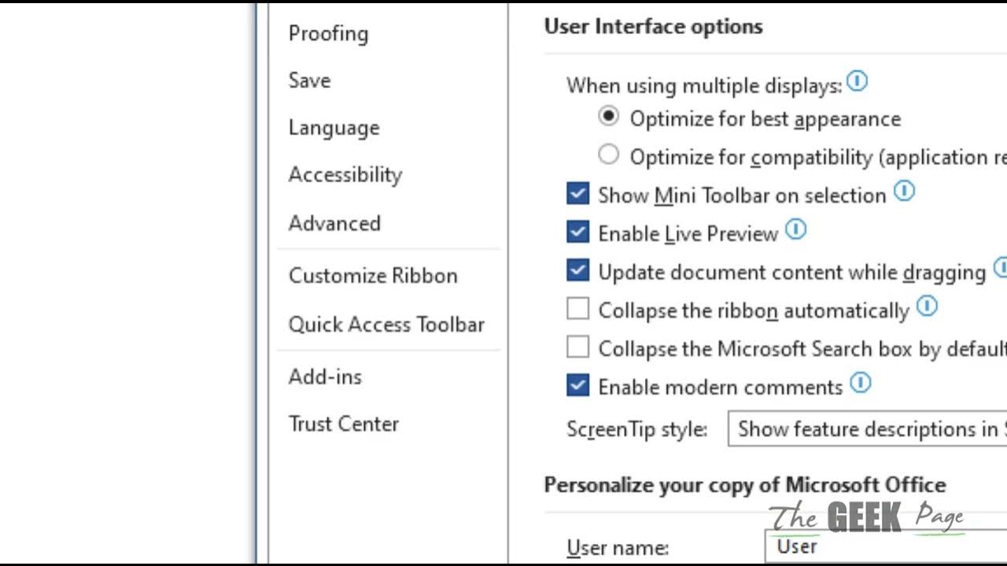This screenshot has width=1007, height=566.
Task: Disable the Enable Live Preview checkbox
Action: coord(577,233)
